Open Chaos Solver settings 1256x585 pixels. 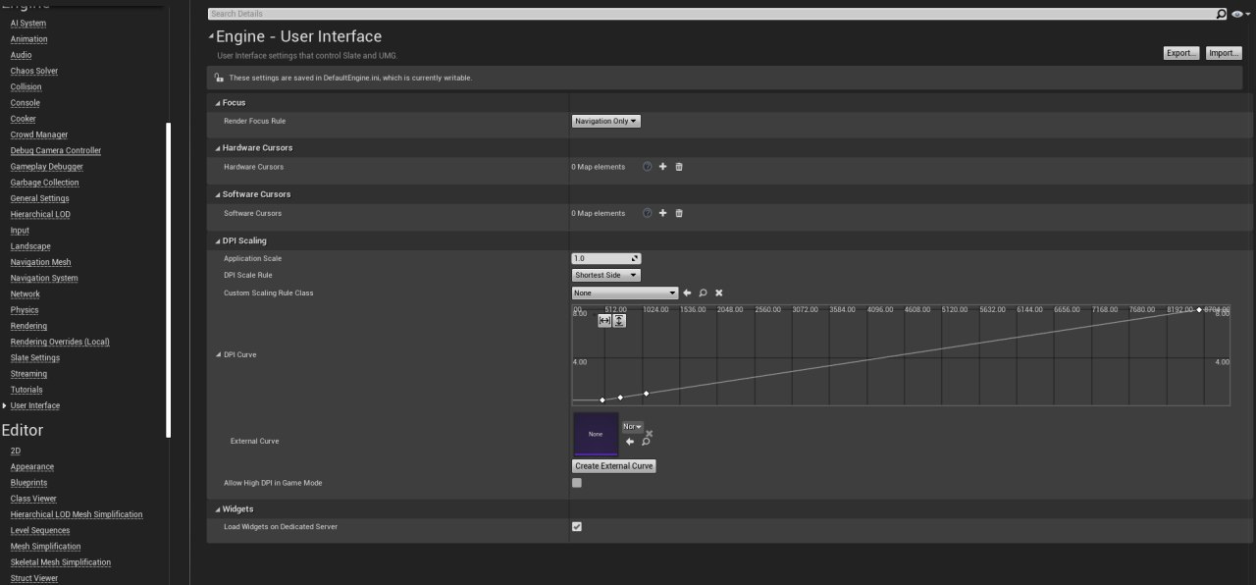pyautogui.click(x=34, y=72)
